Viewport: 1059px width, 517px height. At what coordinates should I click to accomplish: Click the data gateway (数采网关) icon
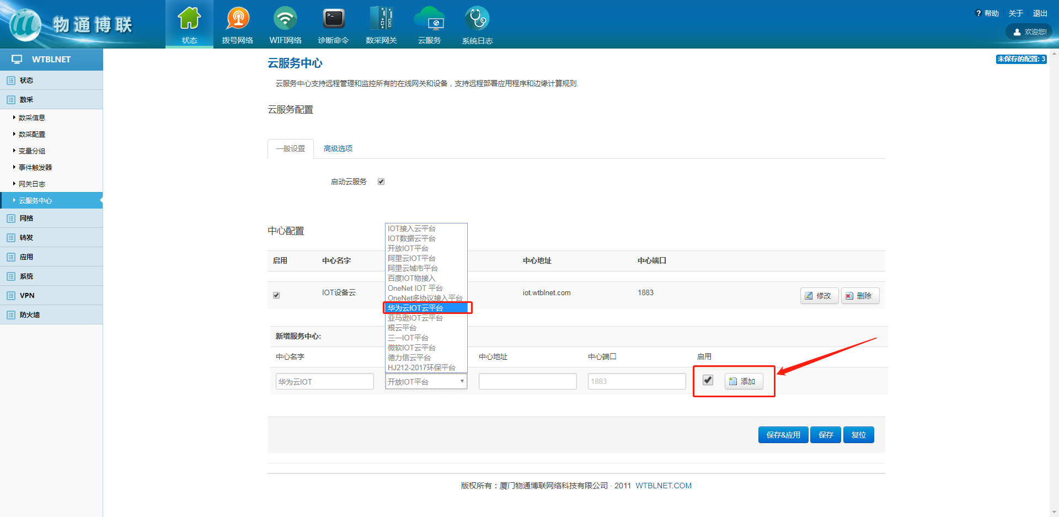(x=381, y=19)
